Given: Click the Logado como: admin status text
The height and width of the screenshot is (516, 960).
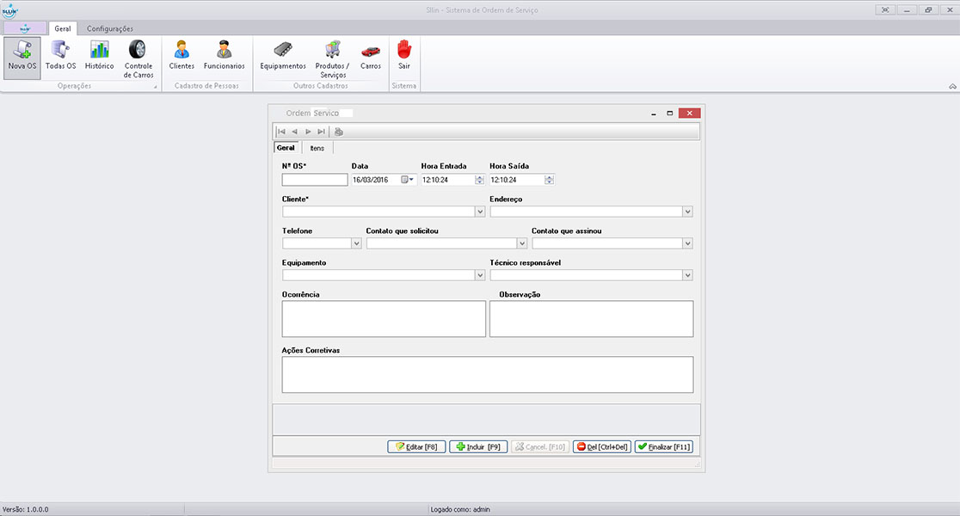Looking at the screenshot, I should [460, 509].
